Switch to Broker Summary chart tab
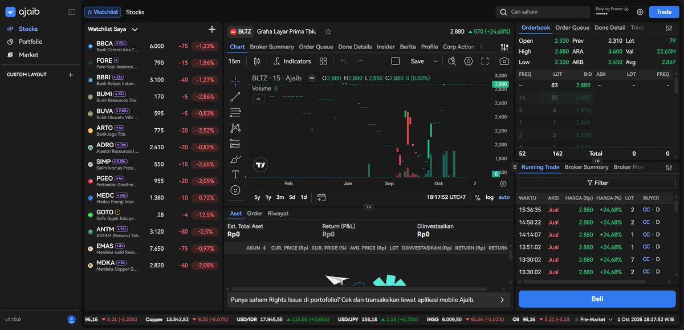Viewport: 684px width, 330px height. point(272,47)
